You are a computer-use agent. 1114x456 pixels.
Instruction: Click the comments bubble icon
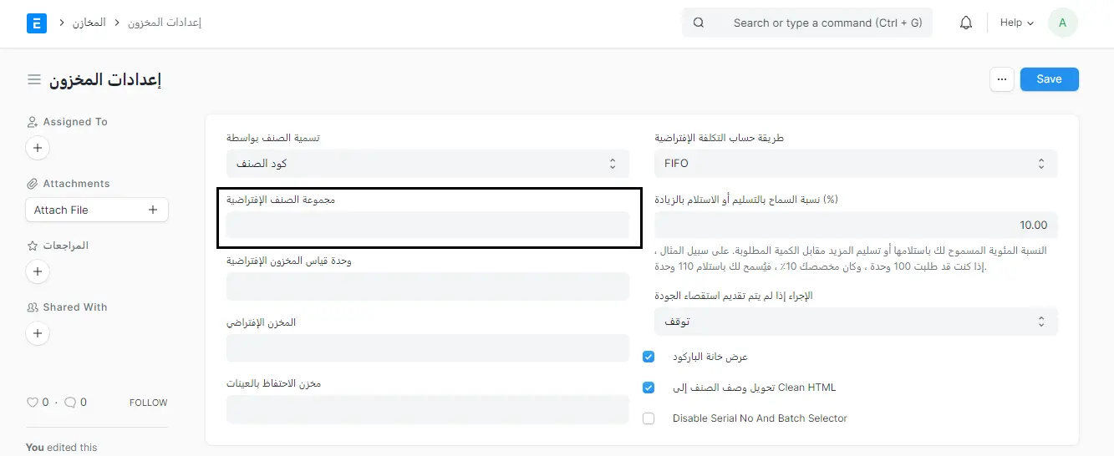[70, 403]
